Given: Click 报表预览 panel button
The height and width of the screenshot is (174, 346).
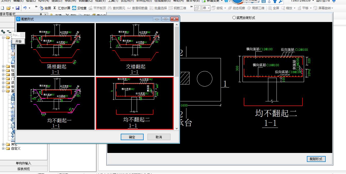Looking at the screenshot, I should pyautogui.click(x=23, y=169).
